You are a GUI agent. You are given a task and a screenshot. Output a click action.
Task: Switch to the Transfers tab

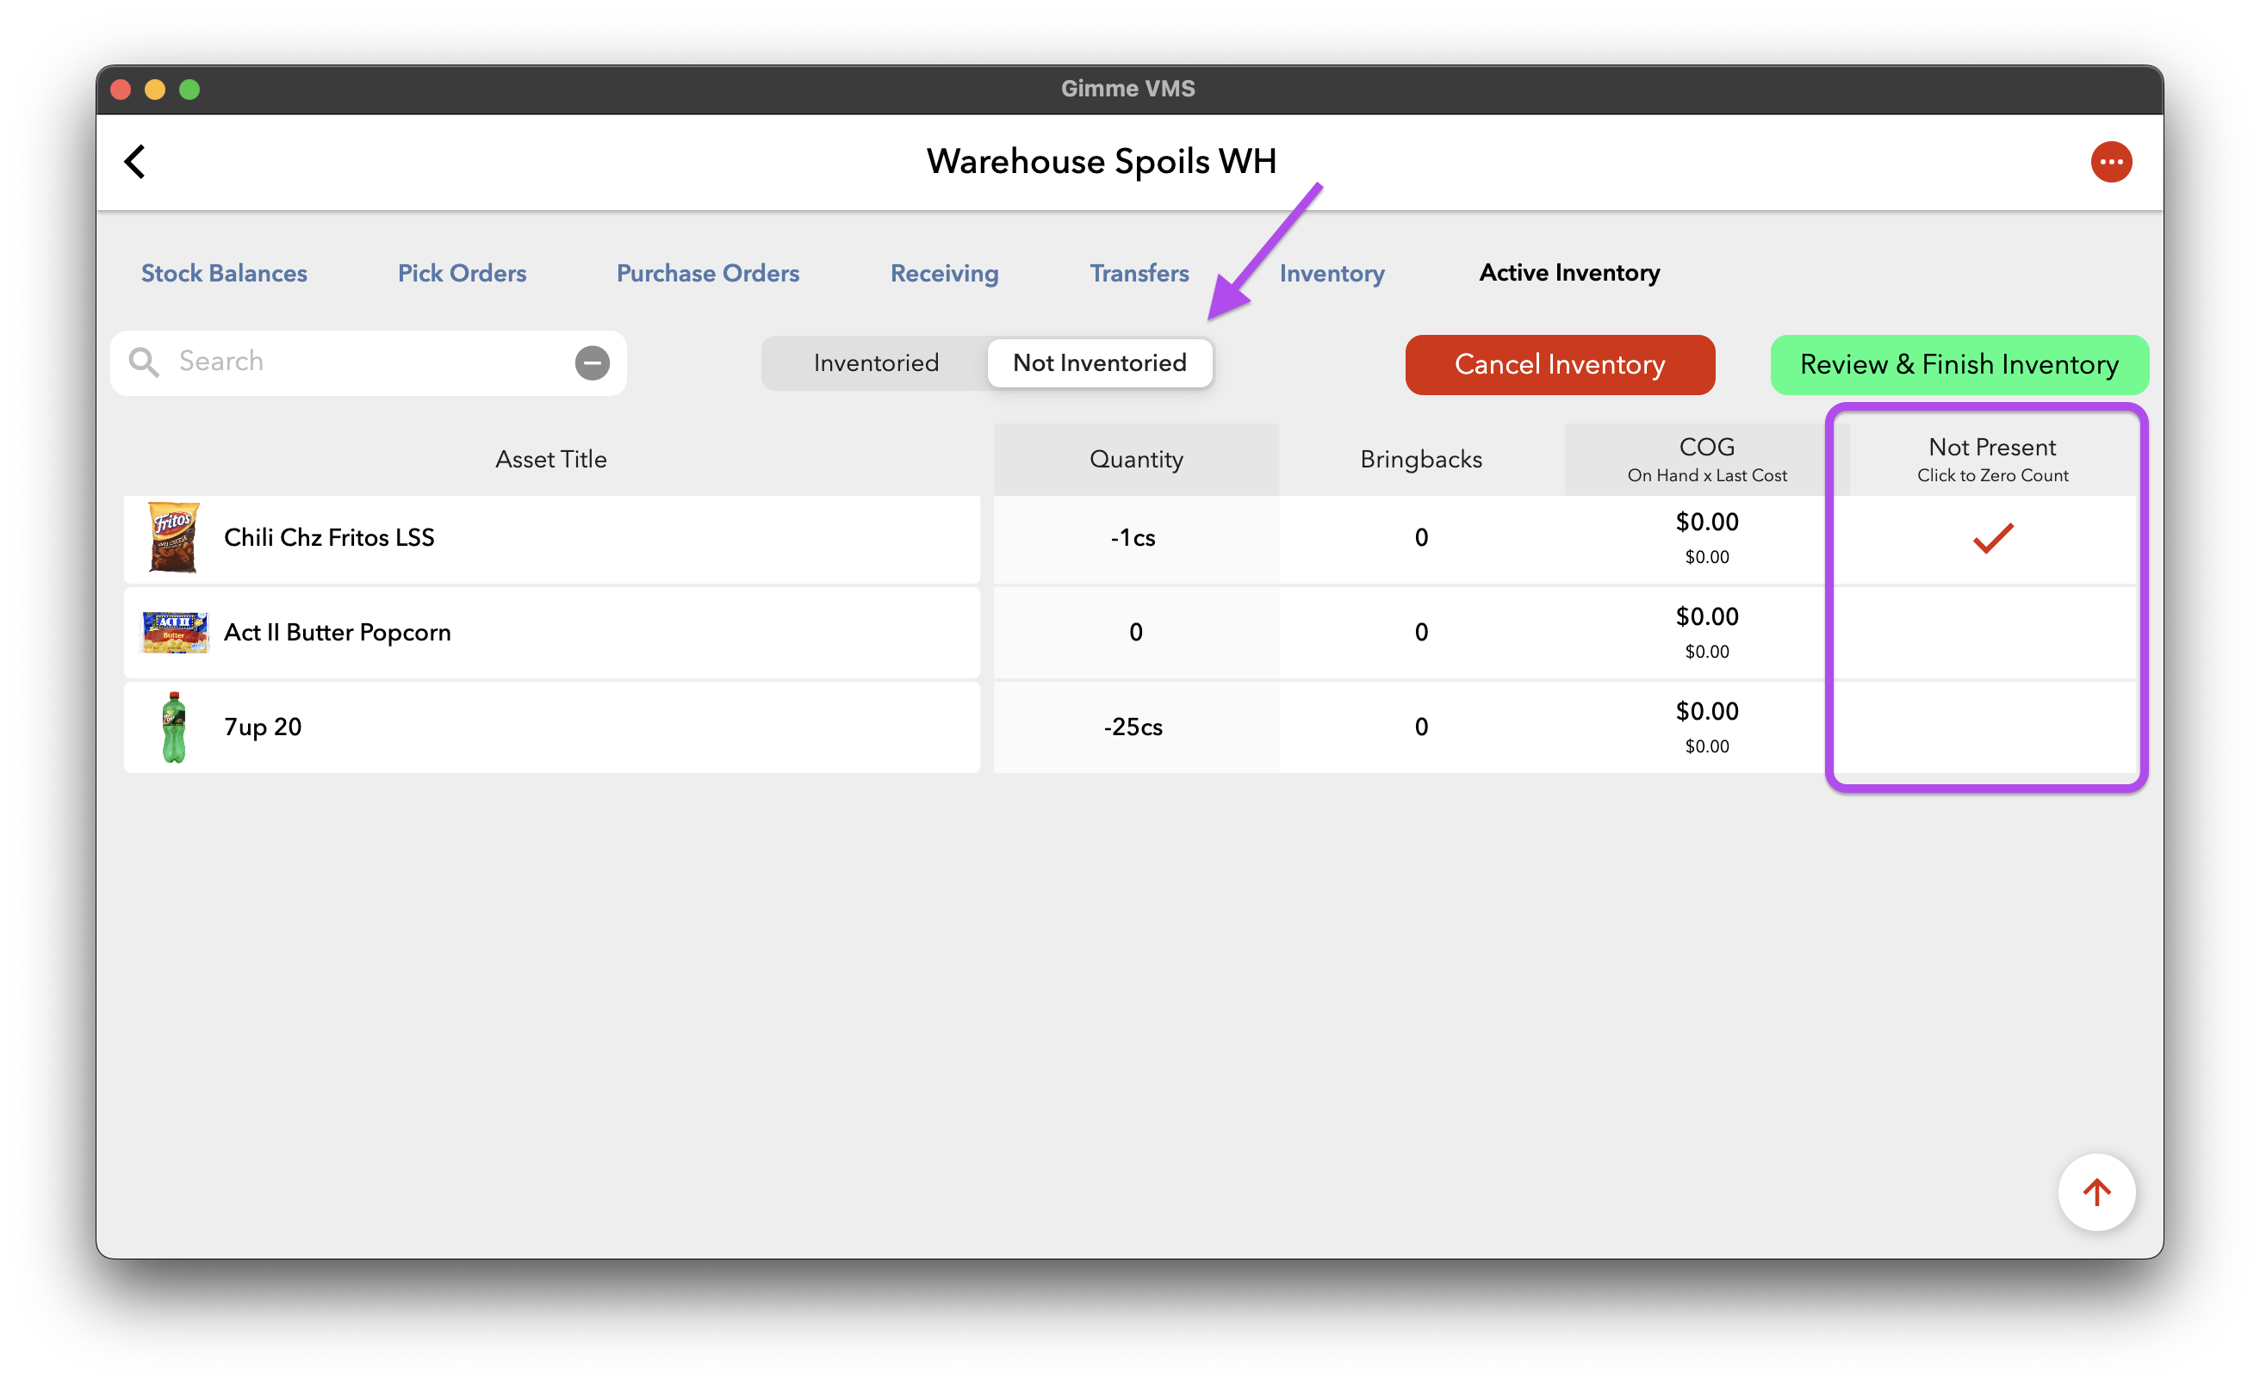[1139, 273]
